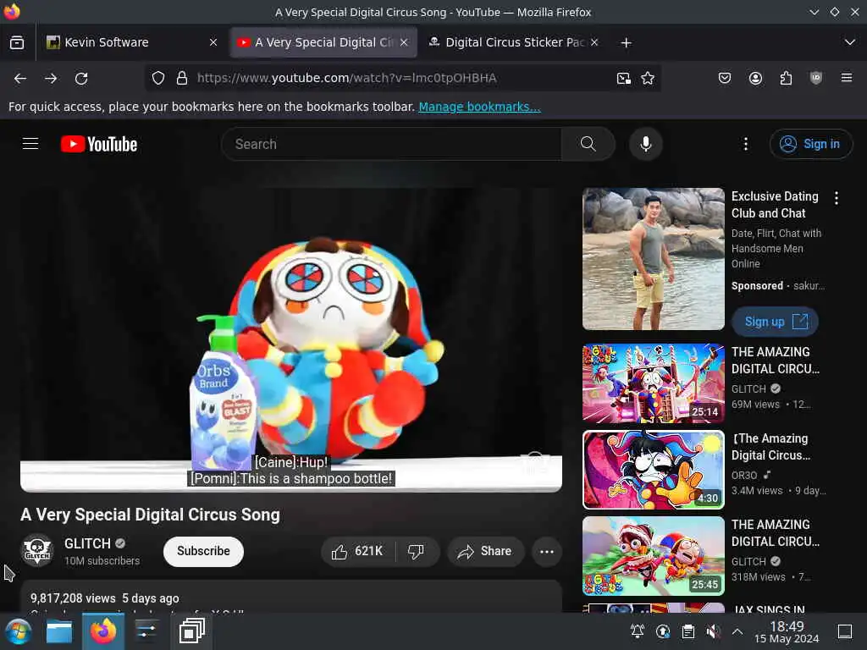Screen dimensions: 867x650
Task: Share the video
Action: (485, 552)
